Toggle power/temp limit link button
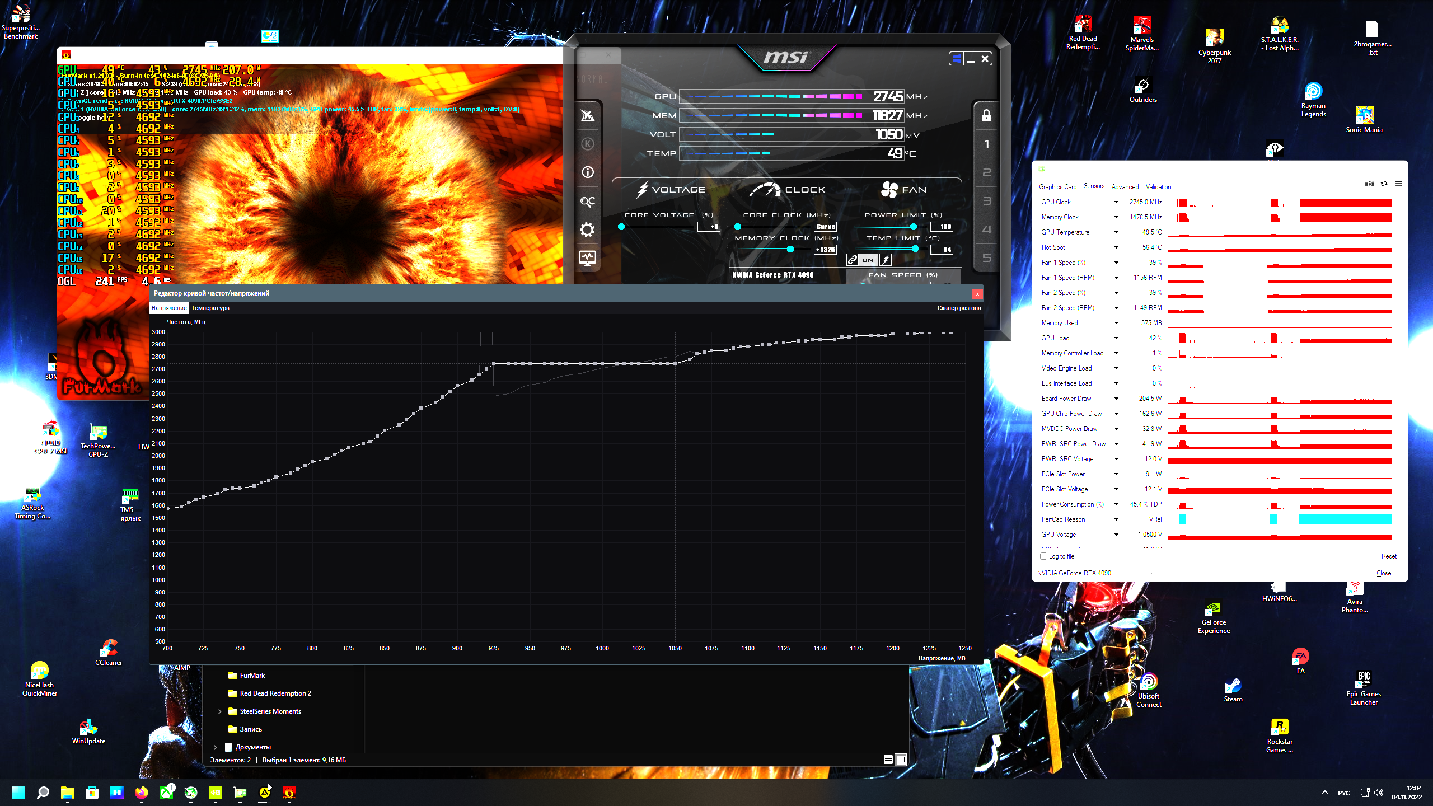 852,260
